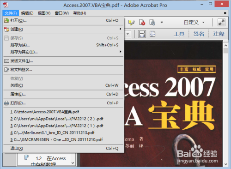Open the 工具 pane
The height and width of the screenshot is (169, 231).
(179, 34)
